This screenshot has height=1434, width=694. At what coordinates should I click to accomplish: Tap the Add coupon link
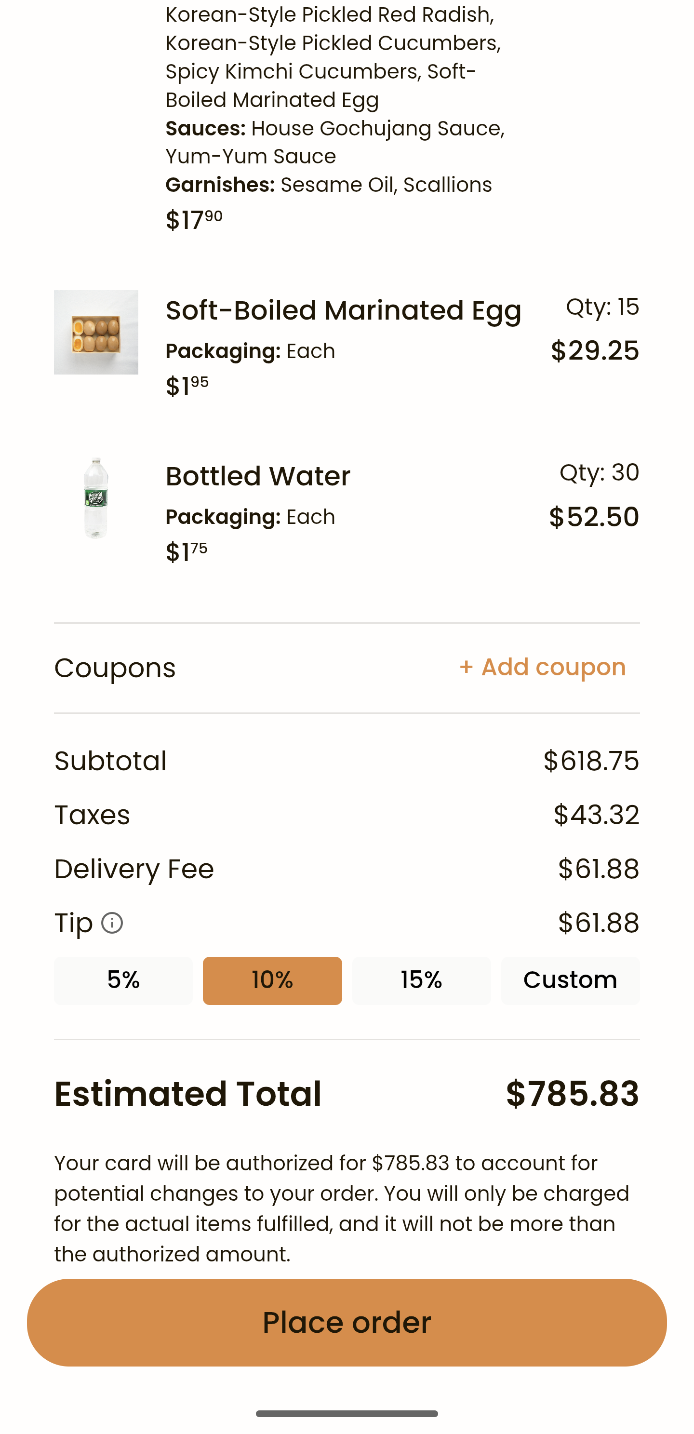pos(543,667)
